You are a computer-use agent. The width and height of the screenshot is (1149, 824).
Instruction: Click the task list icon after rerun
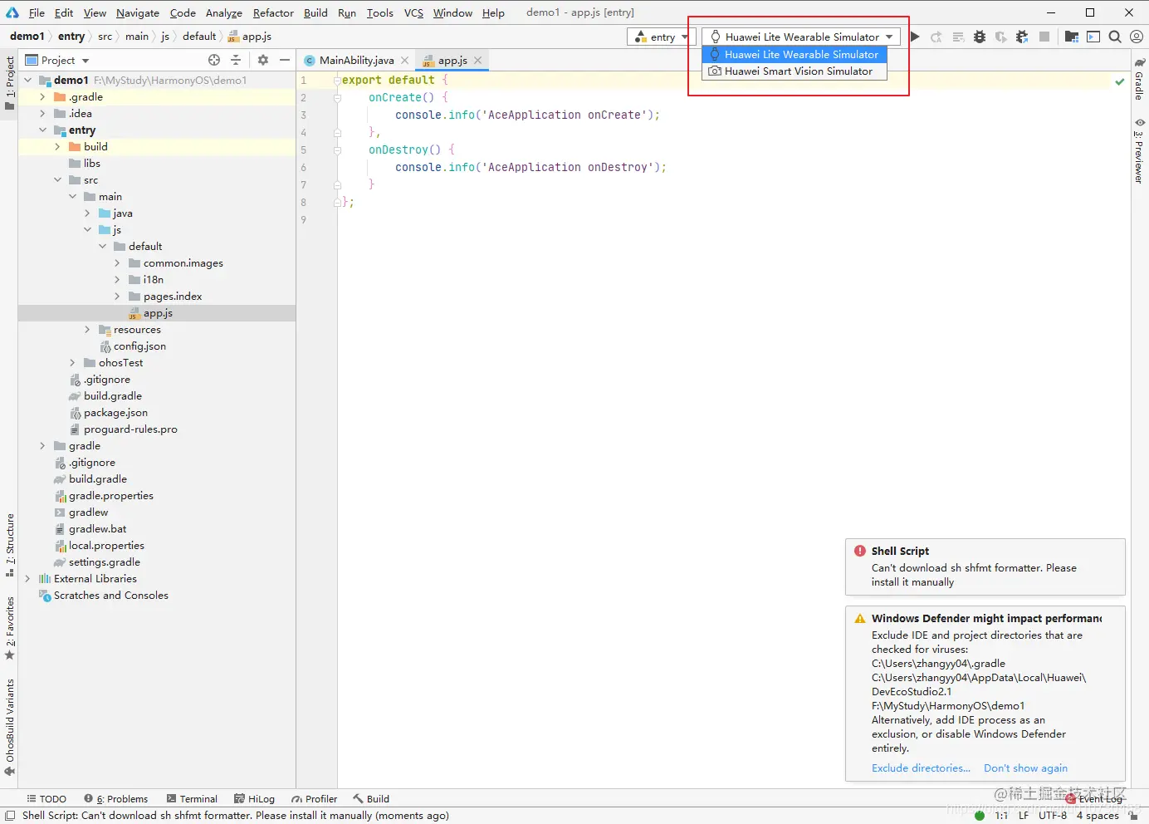coord(958,37)
